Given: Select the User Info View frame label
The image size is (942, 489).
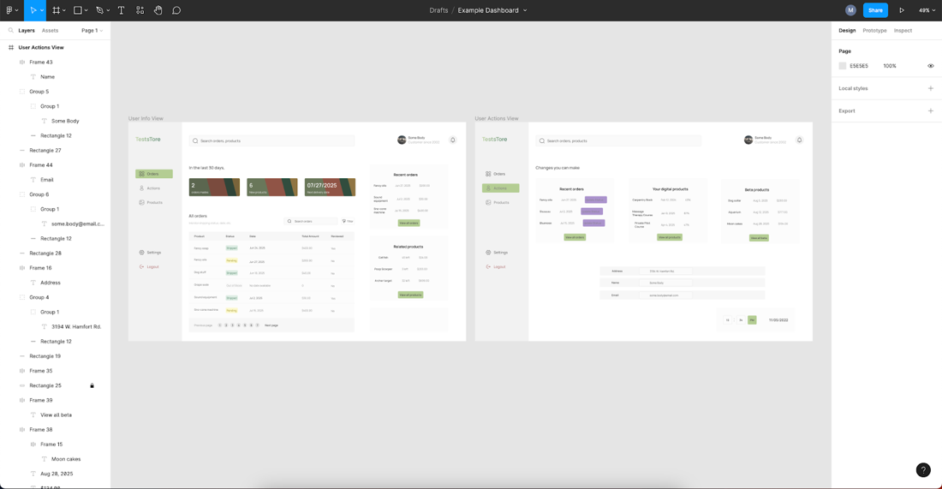Looking at the screenshot, I should (146, 118).
